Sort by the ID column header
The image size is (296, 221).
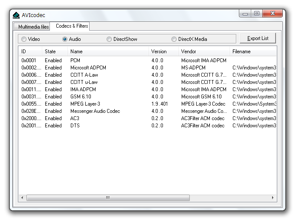(30, 52)
